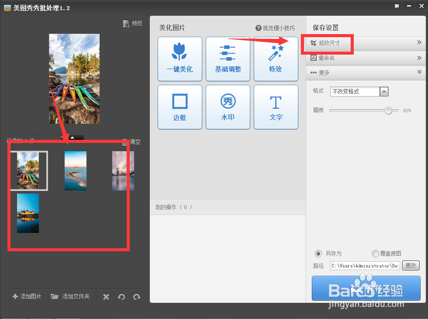Open the 边框 border tool
Viewport: 428px width, 319px height.
point(180,107)
